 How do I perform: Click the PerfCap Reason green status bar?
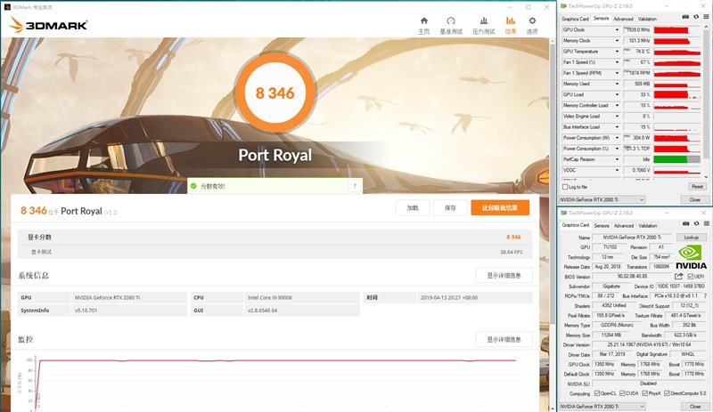click(677, 159)
